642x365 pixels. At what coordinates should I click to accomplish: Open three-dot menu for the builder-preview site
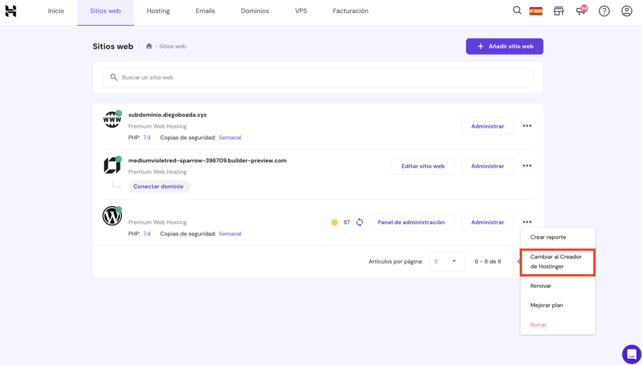click(x=527, y=166)
